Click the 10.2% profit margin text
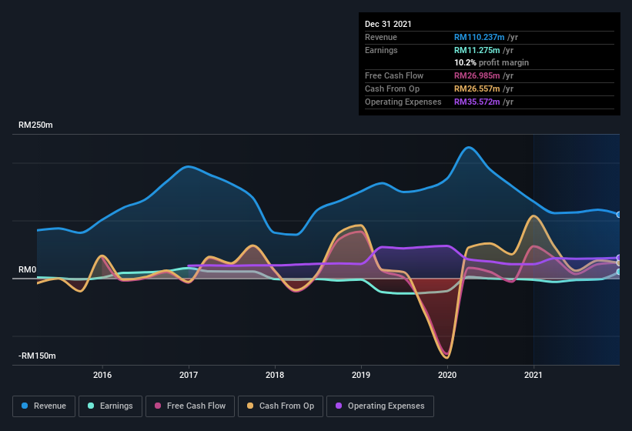Screen dimensions: 632x431 pyautogui.click(x=491, y=62)
